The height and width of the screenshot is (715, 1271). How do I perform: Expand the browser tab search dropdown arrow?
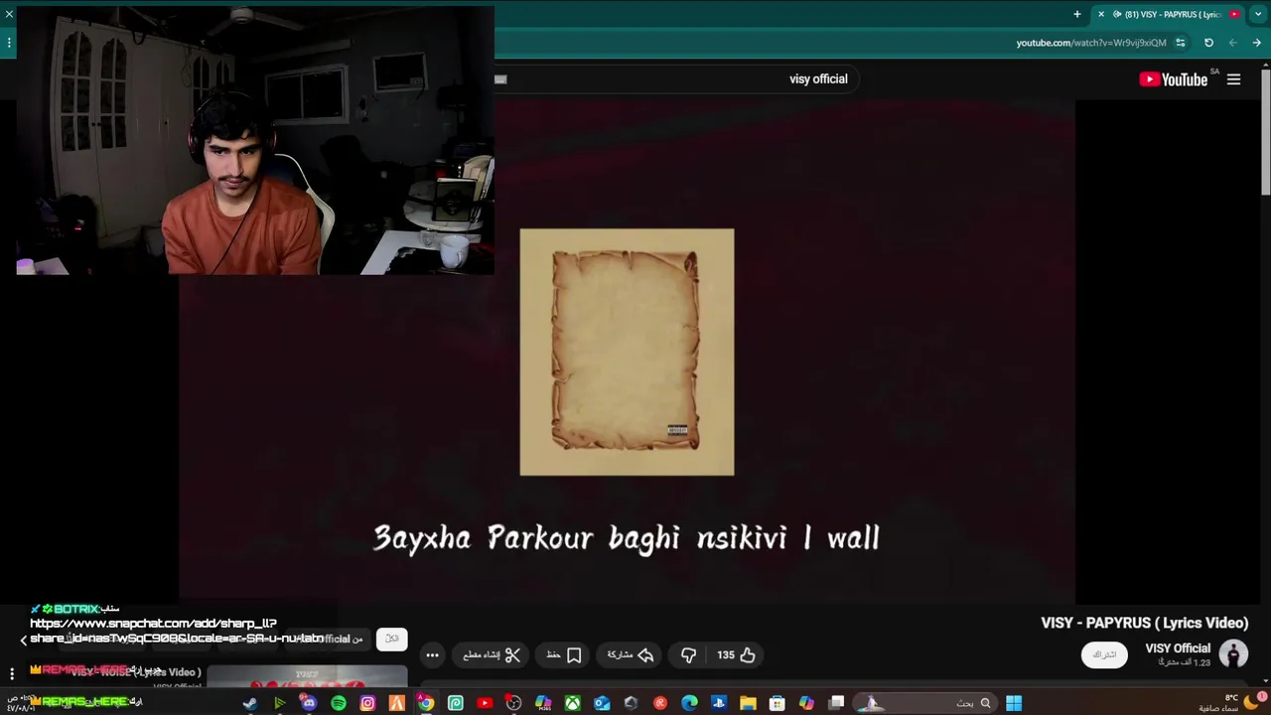(1257, 14)
